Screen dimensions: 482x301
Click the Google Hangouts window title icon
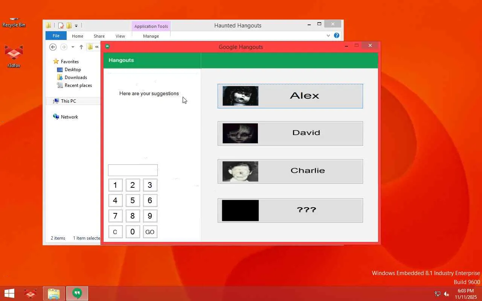click(107, 47)
